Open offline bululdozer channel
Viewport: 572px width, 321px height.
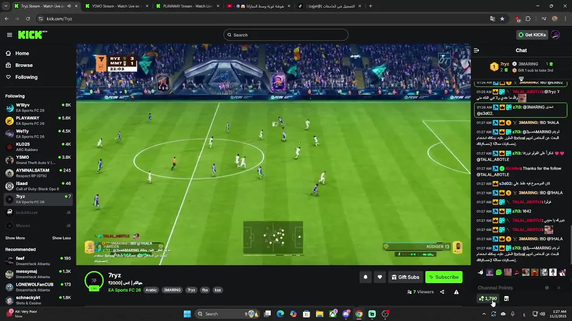coord(38,213)
